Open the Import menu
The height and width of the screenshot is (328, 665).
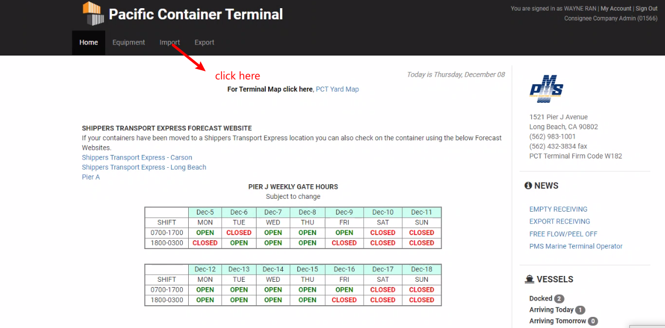(169, 43)
